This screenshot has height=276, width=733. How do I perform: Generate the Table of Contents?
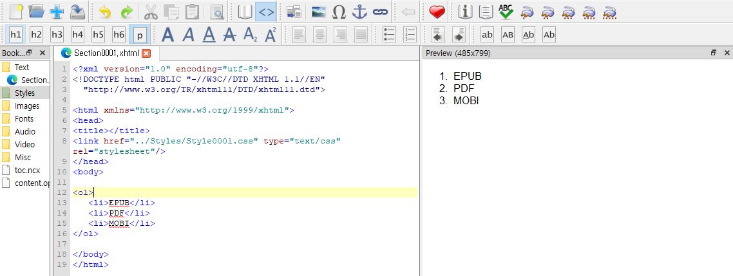point(486,12)
